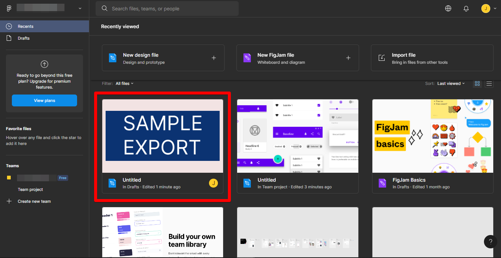
Task: Click the search files input field
Action: pyautogui.click(x=167, y=9)
